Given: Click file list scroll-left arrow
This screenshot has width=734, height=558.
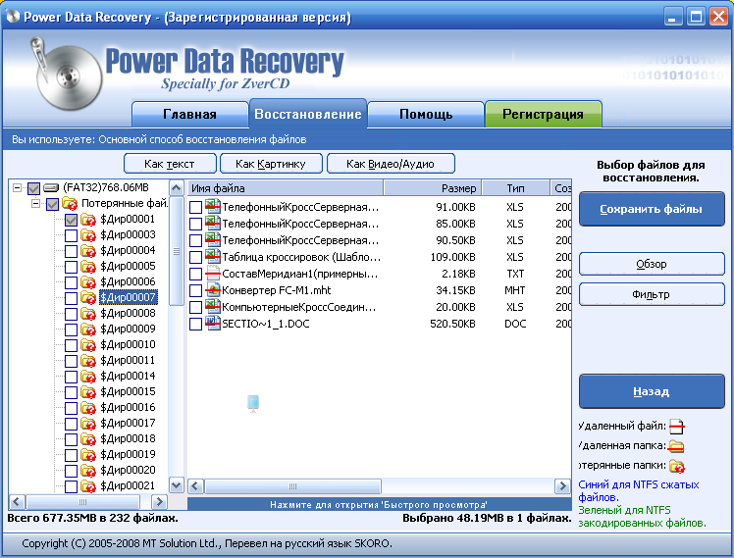Looking at the screenshot, I should [195, 486].
